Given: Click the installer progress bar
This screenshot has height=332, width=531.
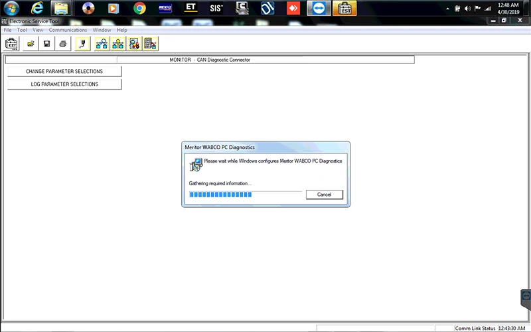Looking at the screenshot, I should (x=245, y=195).
